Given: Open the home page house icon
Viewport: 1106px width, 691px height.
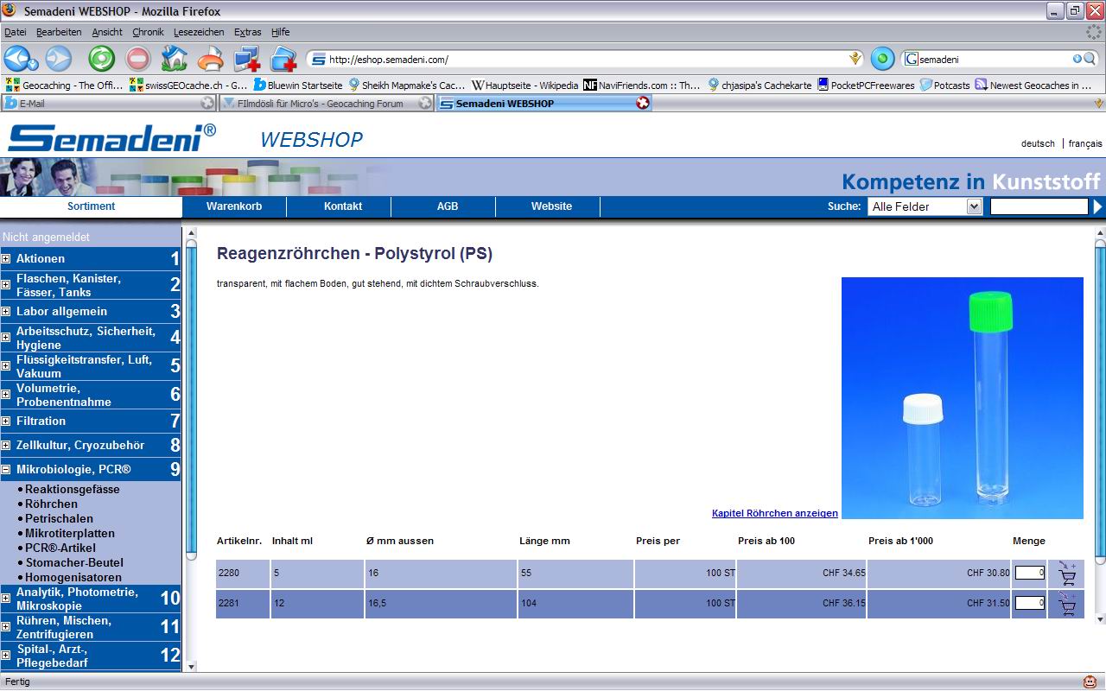Looking at the screenshot, I should [175, 59].
